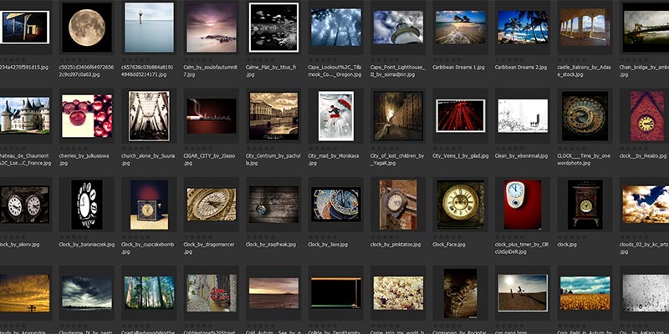Open the Clock_Face.jpg thumbnail
This screenshot has height=334, width=669.
(461, 205)
